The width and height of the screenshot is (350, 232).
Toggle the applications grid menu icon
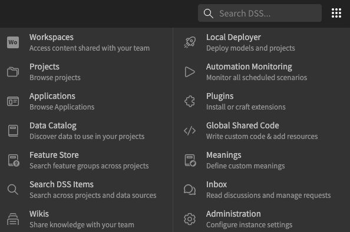pos(336,13)
